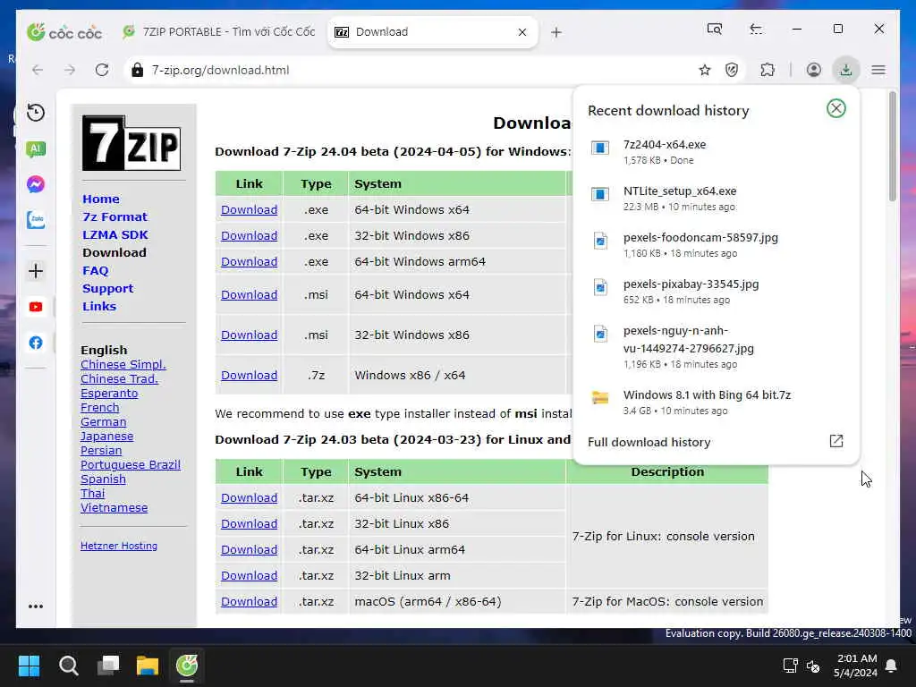This screenshot has width=916, height=687.
Task: Close the Download tab
Action: [x=522, y=32]
